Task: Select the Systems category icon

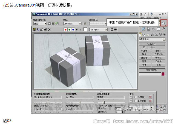Action: point(164,35)
